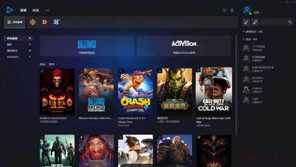Click the add friend icon

[x=246, y=22]
